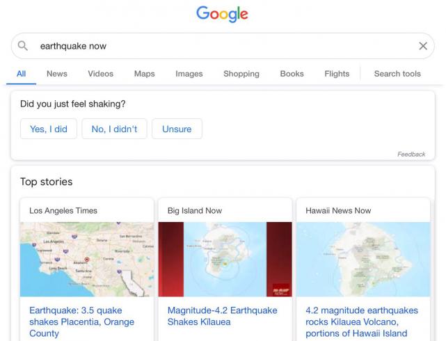Go to the Images tab

point(189,74)
